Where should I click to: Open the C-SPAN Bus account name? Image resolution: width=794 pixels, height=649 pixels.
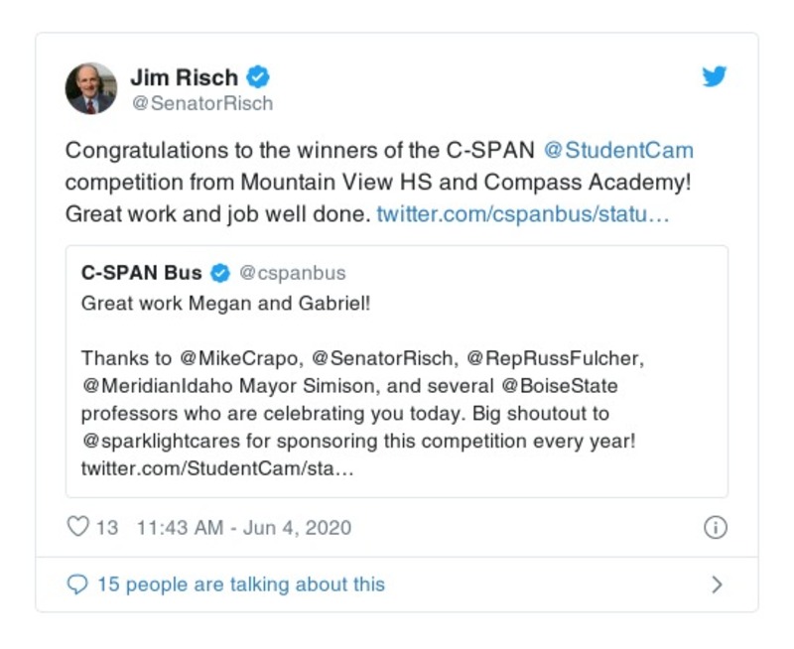click(141, 273)
